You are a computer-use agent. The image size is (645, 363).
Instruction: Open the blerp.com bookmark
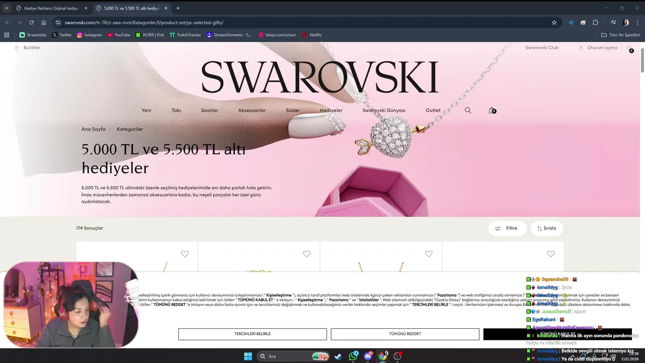point(277,35)
